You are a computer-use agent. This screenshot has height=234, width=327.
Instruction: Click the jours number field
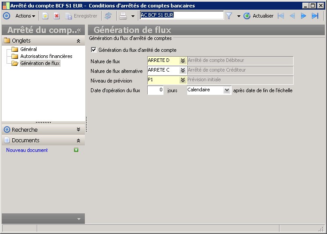(155, 90)
